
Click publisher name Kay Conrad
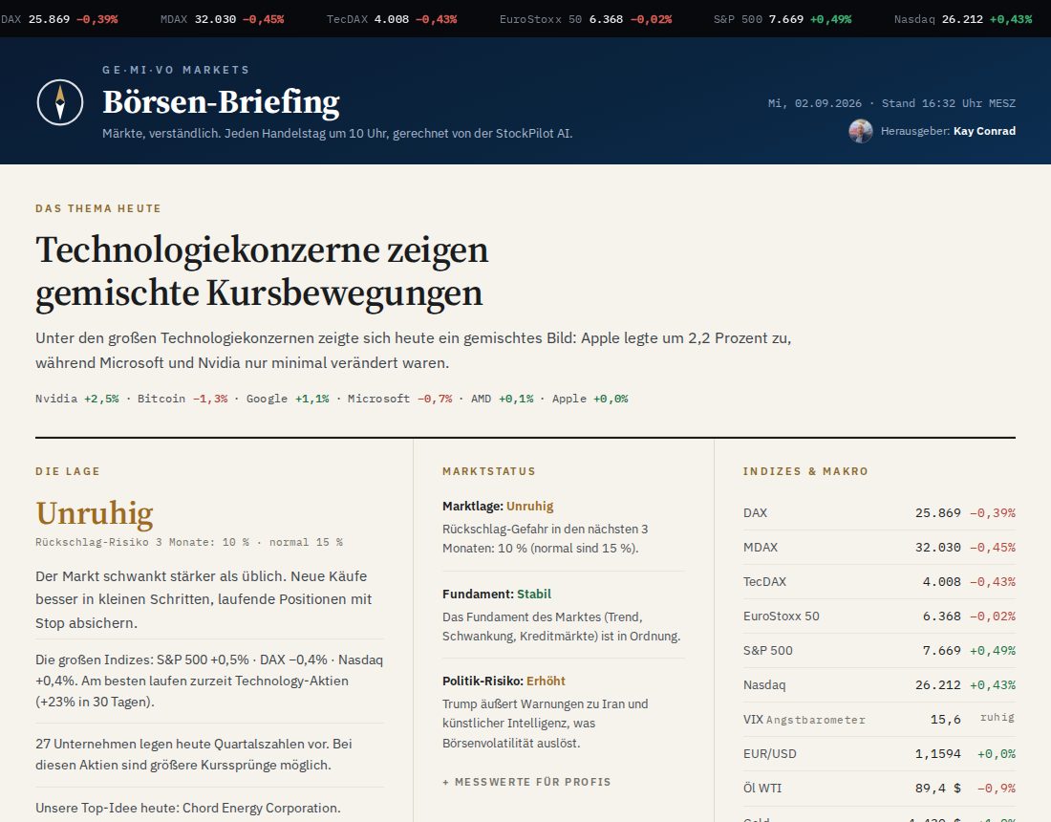(x=984, y=131)
